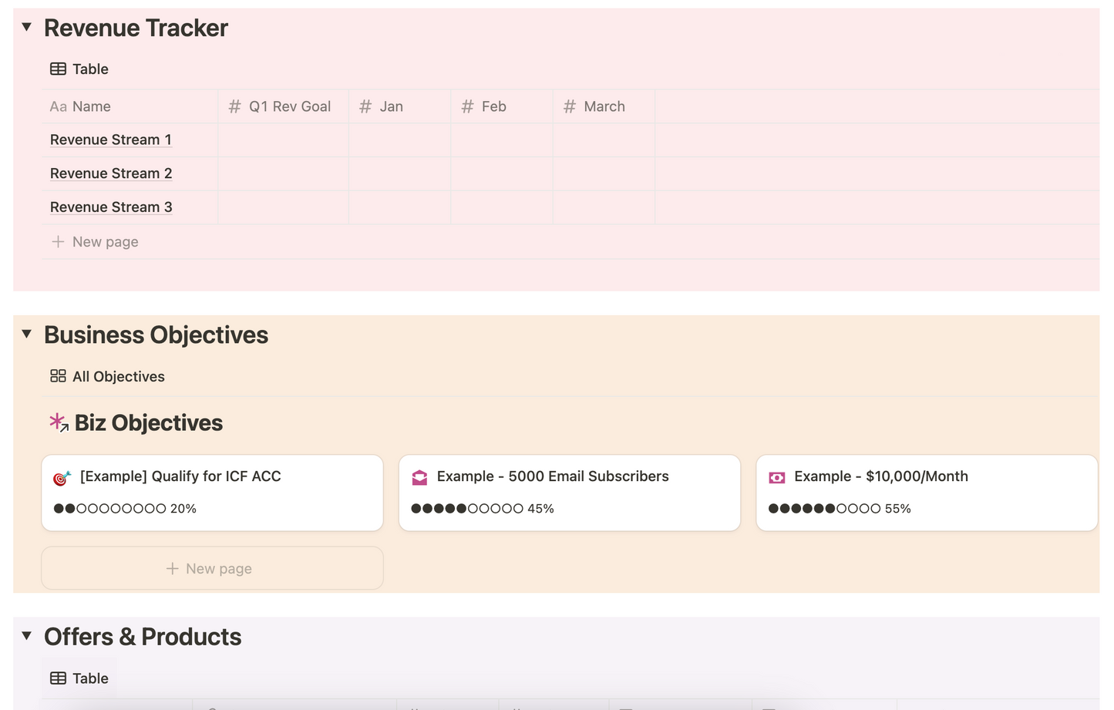Click the Table view icon under Revenue Tracker
1114x710 pixels.
(x=58, y=69)
